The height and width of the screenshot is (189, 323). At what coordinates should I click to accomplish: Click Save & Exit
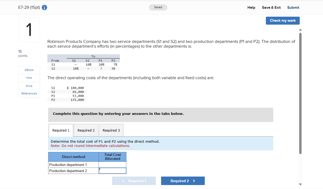[x=271, y=7]
